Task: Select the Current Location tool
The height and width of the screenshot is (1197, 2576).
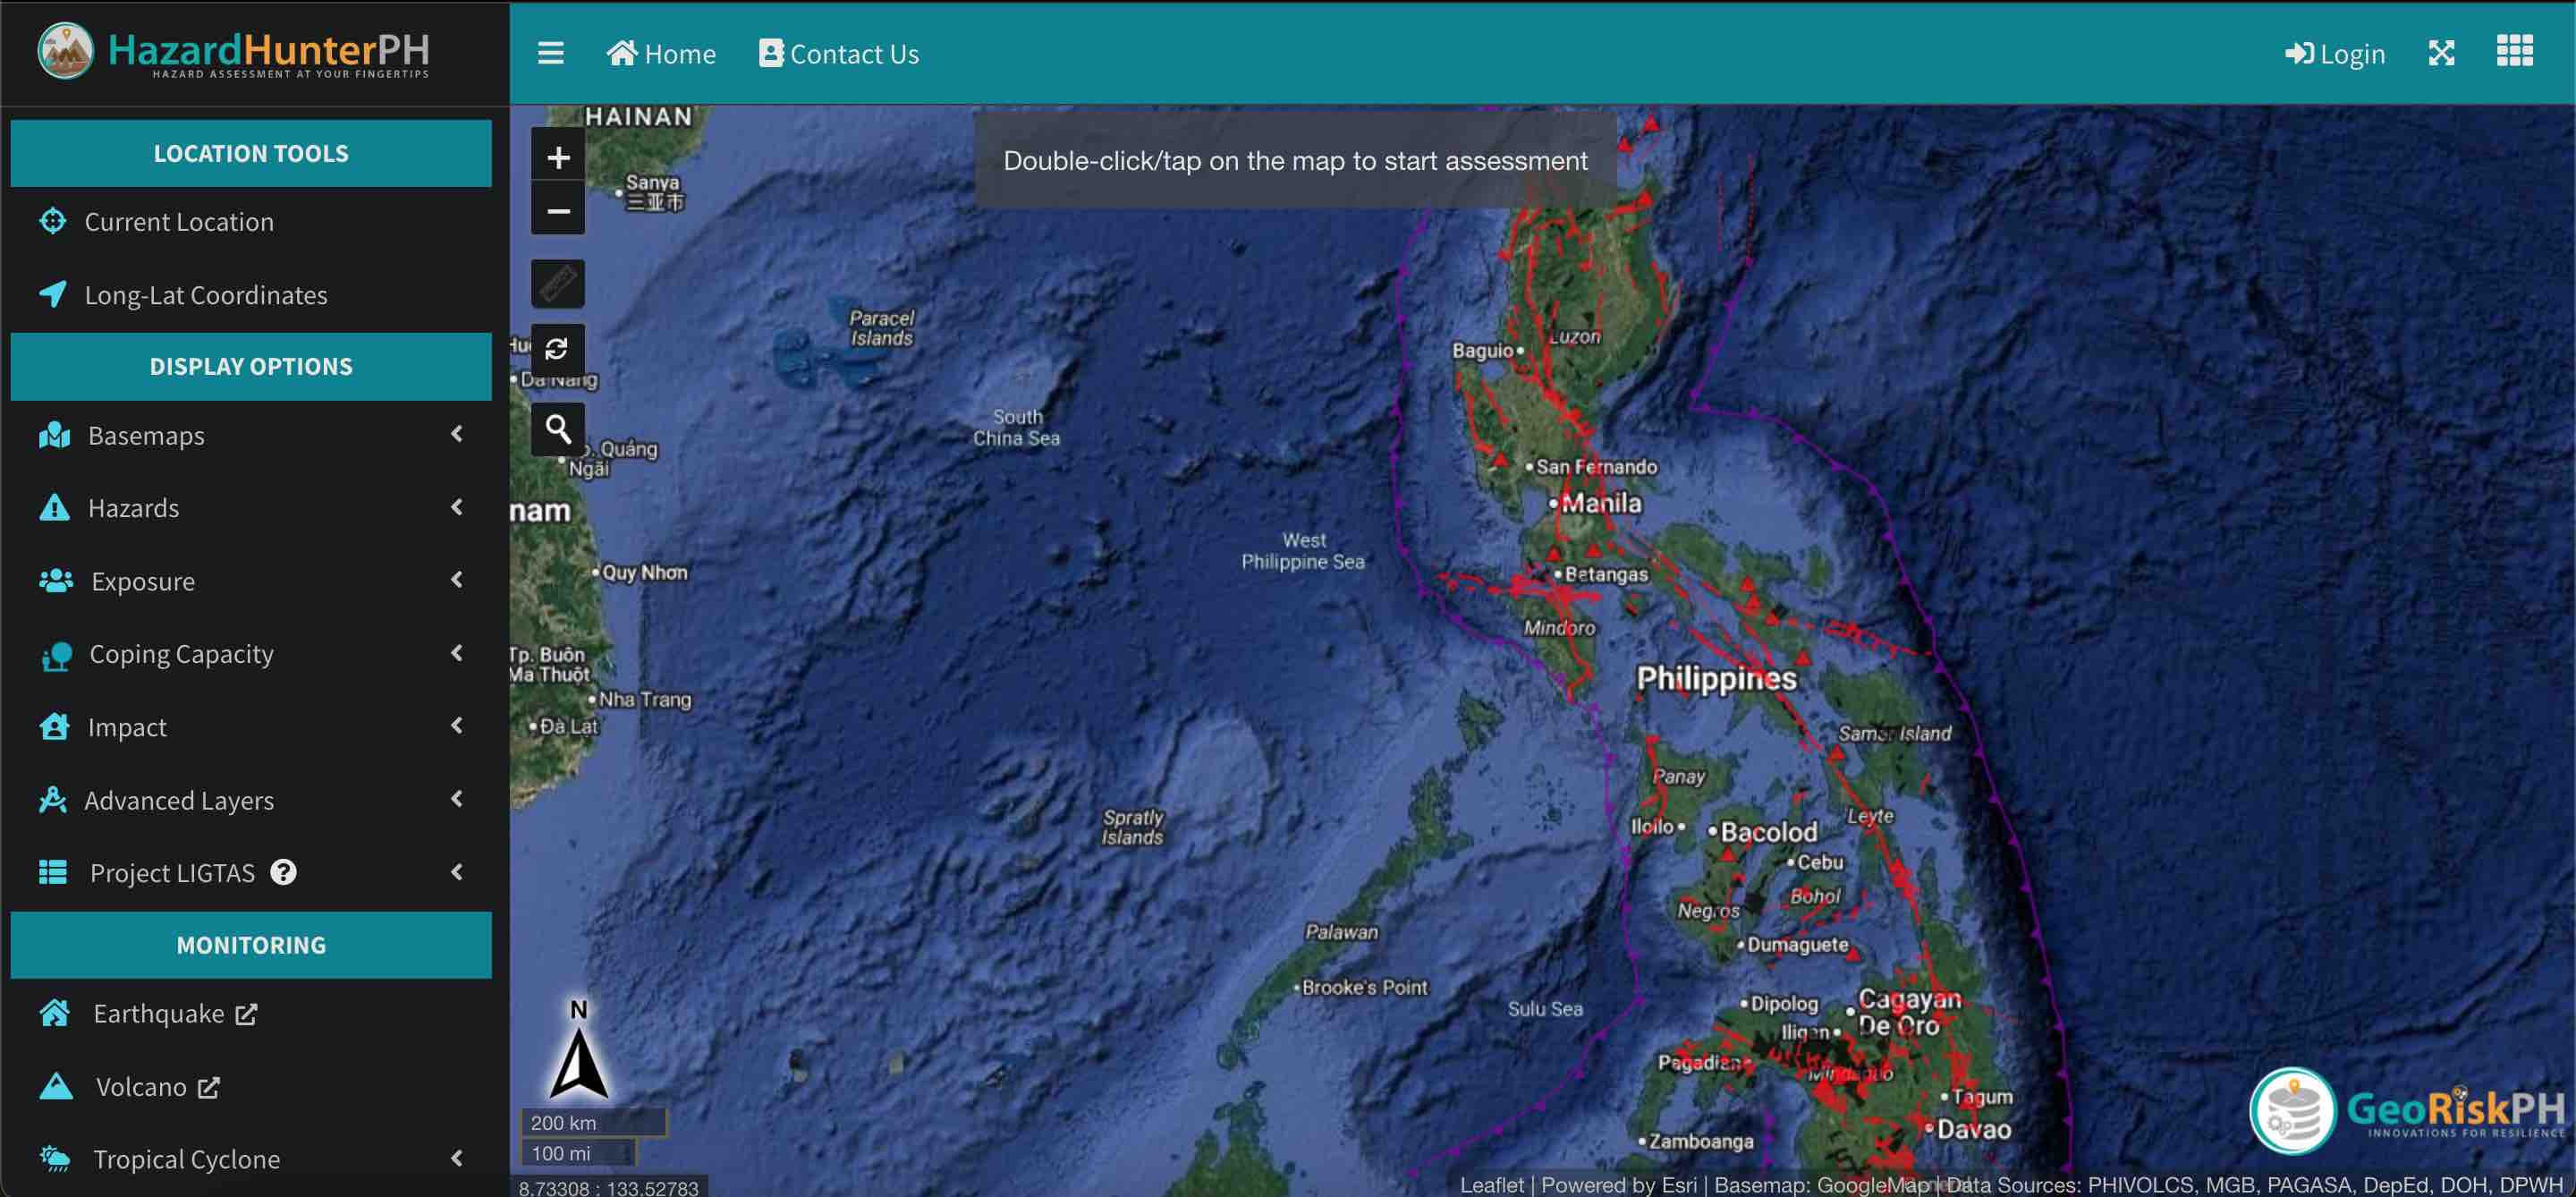Action: pos(178,222)
